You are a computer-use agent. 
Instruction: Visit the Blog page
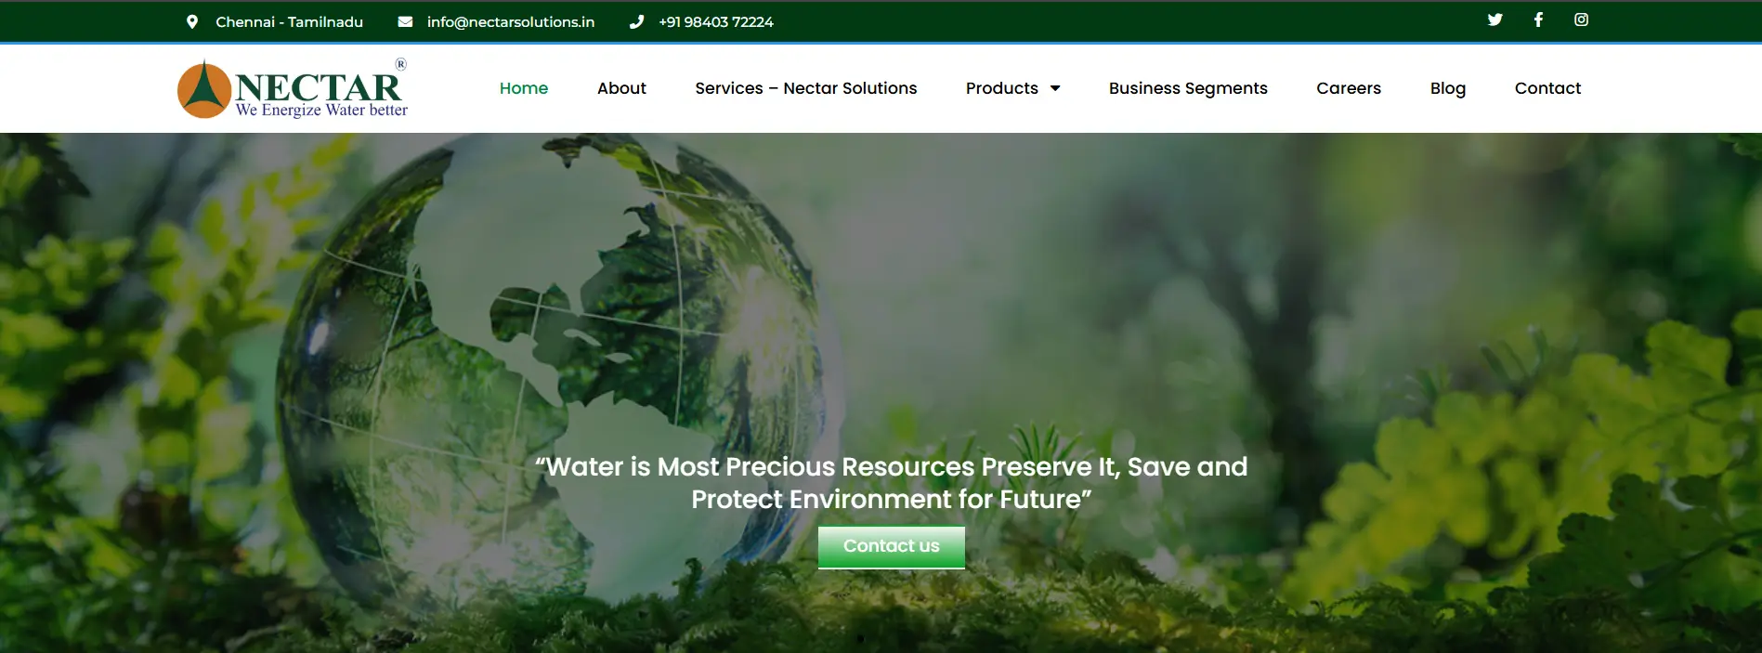coord(1448,88)
